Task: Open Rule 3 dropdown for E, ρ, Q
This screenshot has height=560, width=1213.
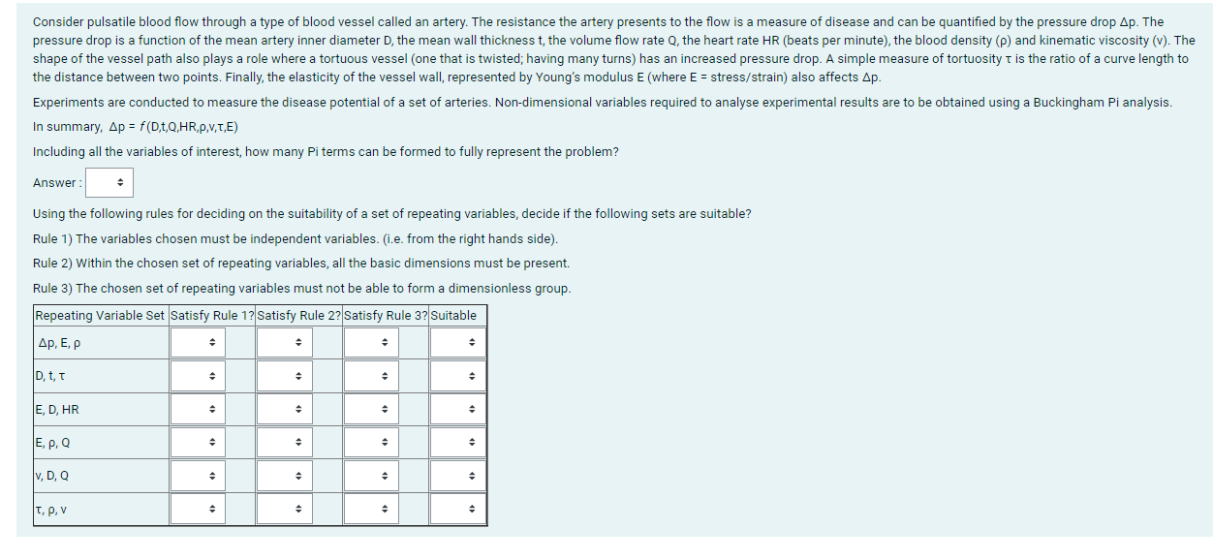Action: point(371,443)
